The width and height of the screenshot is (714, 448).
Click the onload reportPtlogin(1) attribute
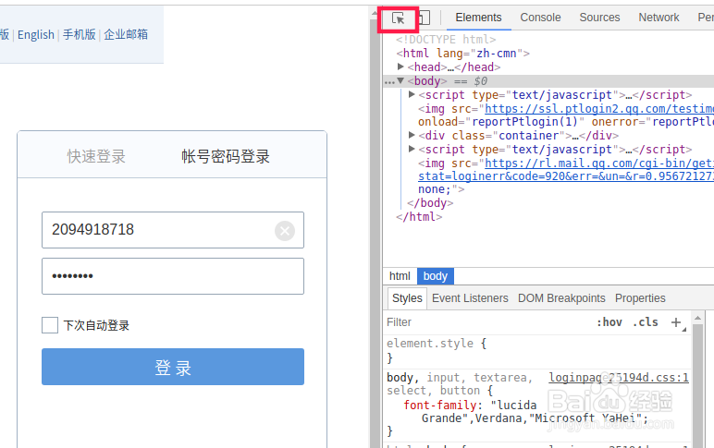[x=501, y=122]
